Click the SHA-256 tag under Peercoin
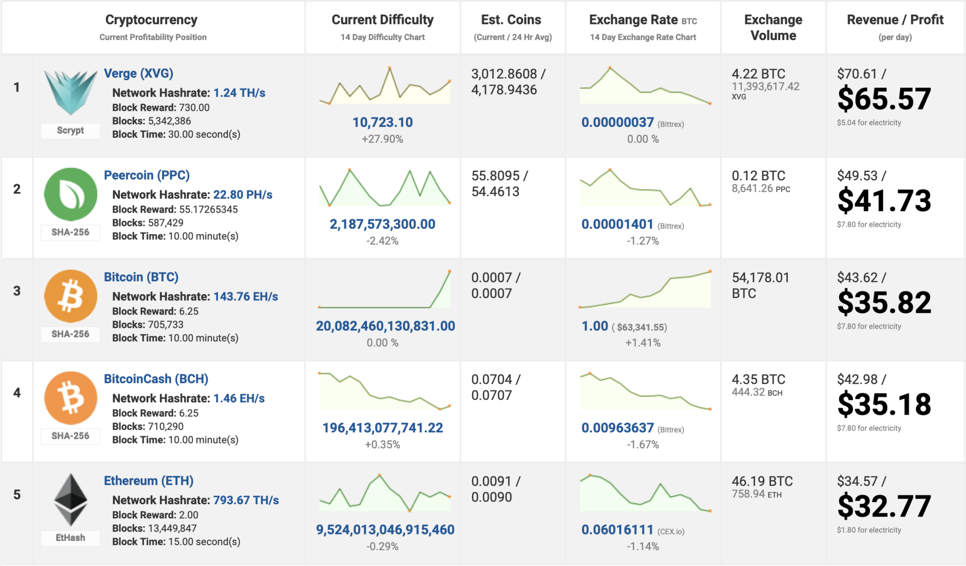966x566 pixels. [x=70, y=233]
